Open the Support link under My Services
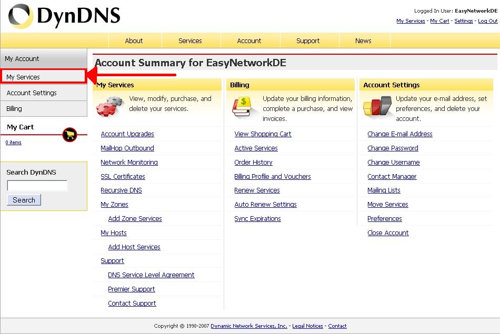This screenshot has height=334, width=500. [x=112, y=261]
